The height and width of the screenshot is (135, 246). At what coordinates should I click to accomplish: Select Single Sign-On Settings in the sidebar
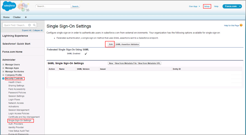point(20,120)
